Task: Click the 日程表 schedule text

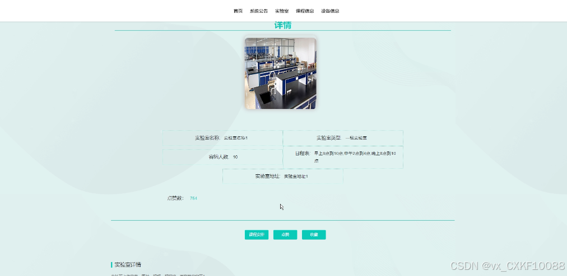Action: 355,157
